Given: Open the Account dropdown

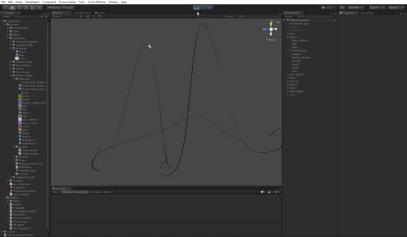Looking at the screenshot, I should [x=355, y=8].
